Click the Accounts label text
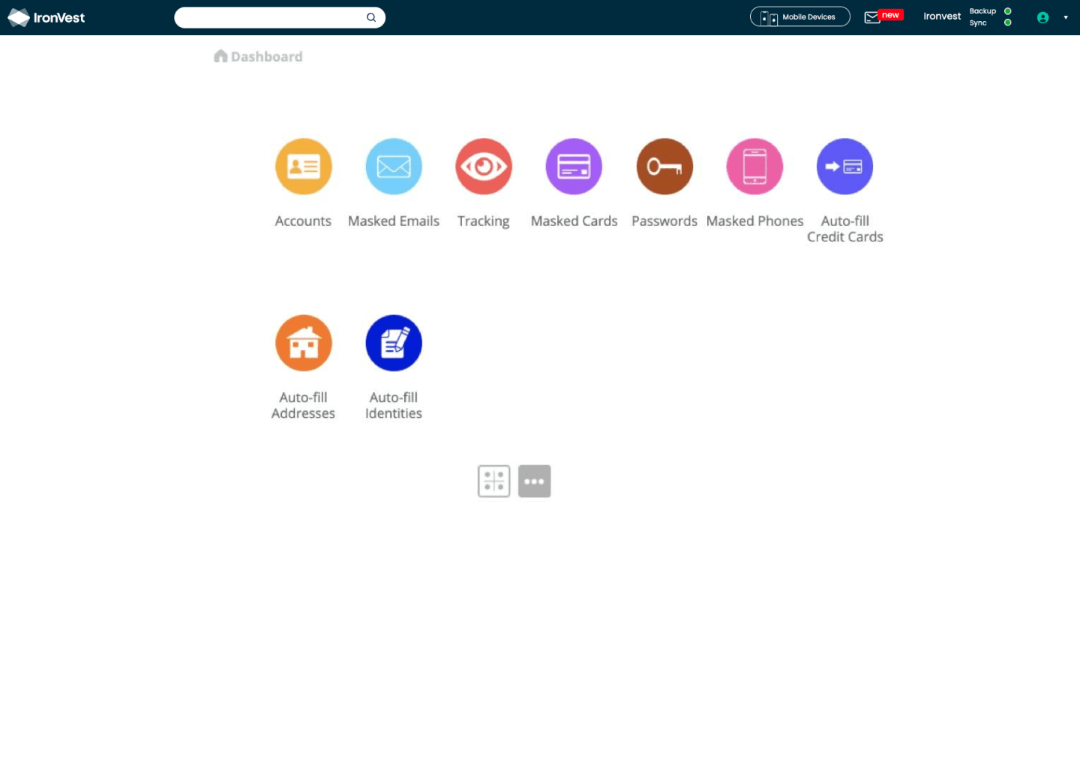 click(303, 220)
